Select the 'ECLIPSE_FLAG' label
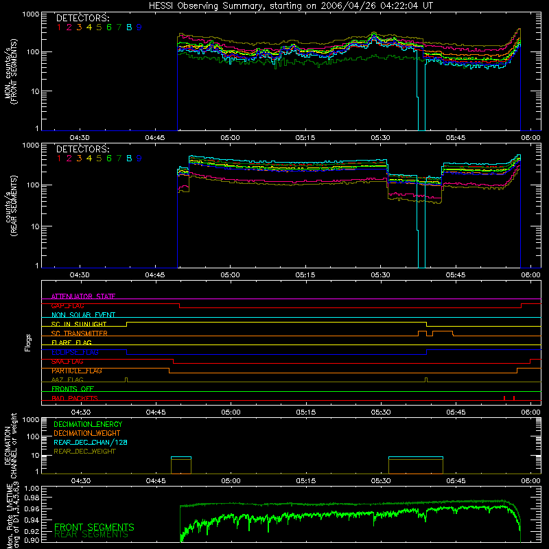549x549 pixels. [75, 352]
